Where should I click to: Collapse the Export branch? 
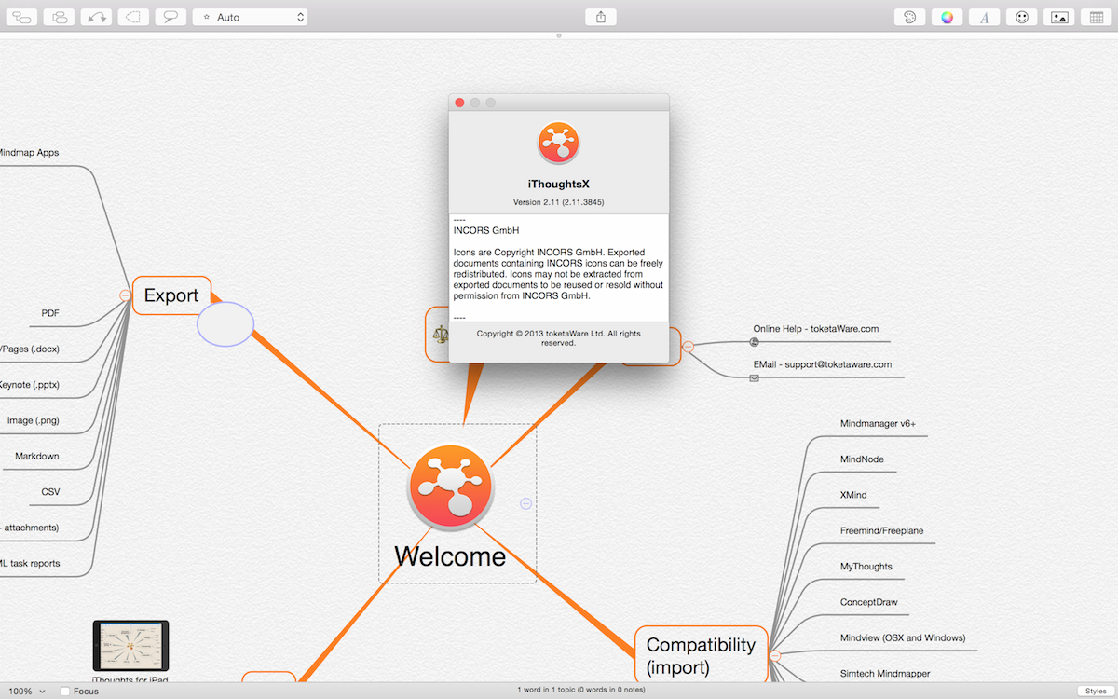pos(125,295)
